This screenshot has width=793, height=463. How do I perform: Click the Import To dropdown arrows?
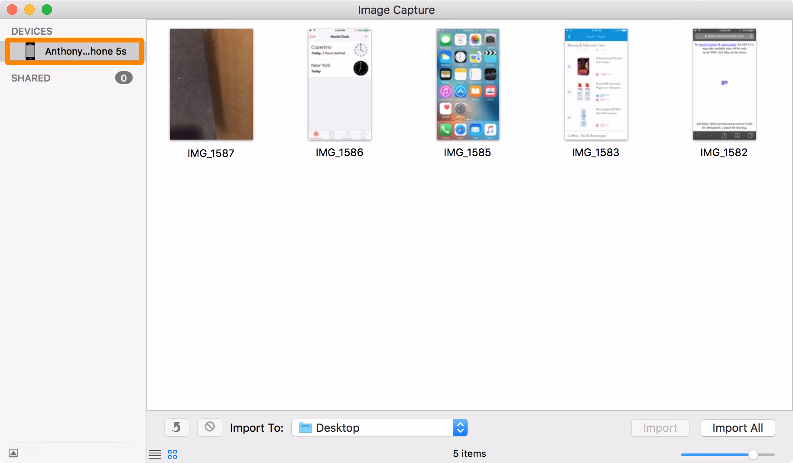click(x=461, y=427)
